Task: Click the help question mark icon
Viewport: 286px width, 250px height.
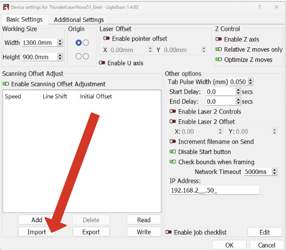Action: (x=259, y=7)
